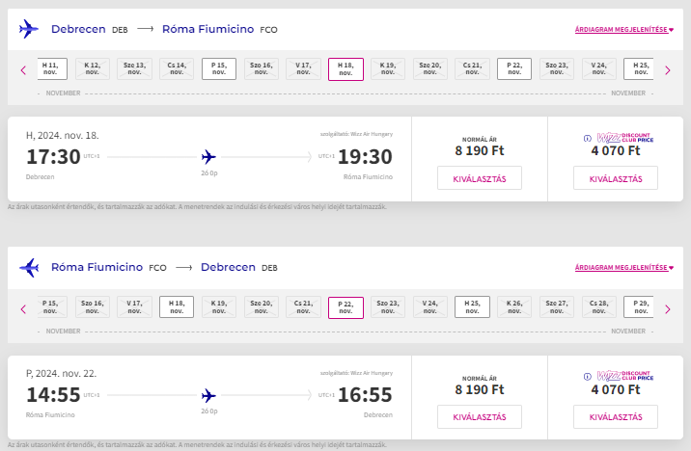This screenshot has width=691, height=451.
Task: Choose outbound Discount Club 4 070 Ft Kiválasztás
Action: [x=615, y=178]
